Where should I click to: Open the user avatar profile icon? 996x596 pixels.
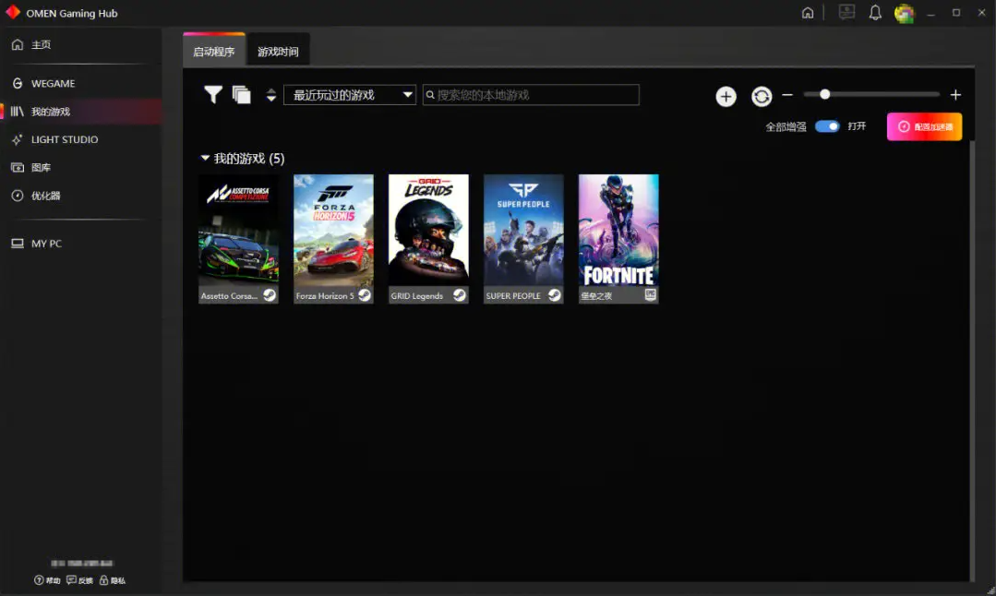coord(904,14)
